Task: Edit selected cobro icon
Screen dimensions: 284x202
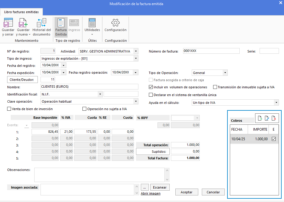Action: point(267,118)
